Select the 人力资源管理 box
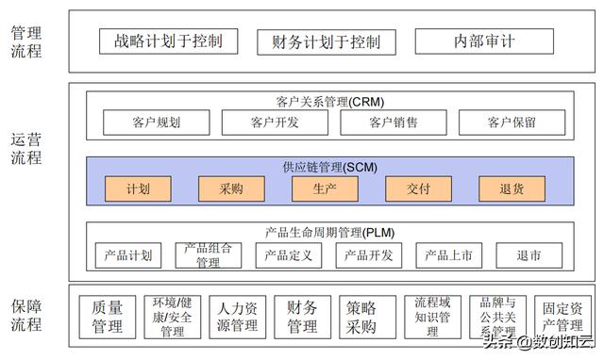This screenshot has width=604, height=360. [x=238, y=318]
